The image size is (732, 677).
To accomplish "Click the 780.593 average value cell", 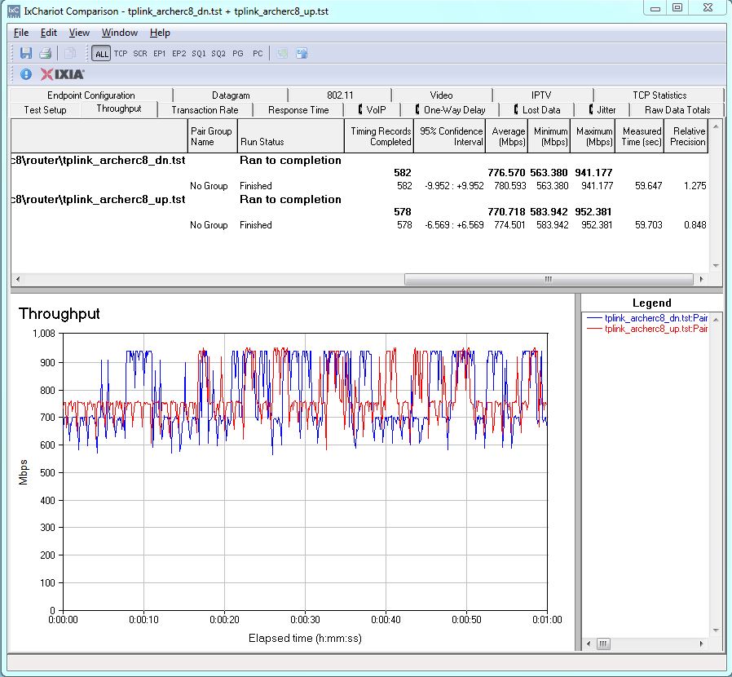I will click(509, 186).
